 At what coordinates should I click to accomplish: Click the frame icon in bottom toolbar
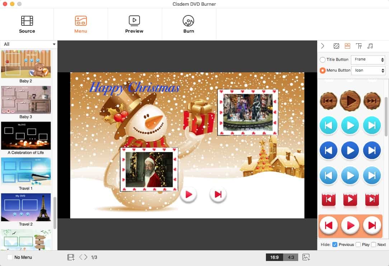pos(71,257)
